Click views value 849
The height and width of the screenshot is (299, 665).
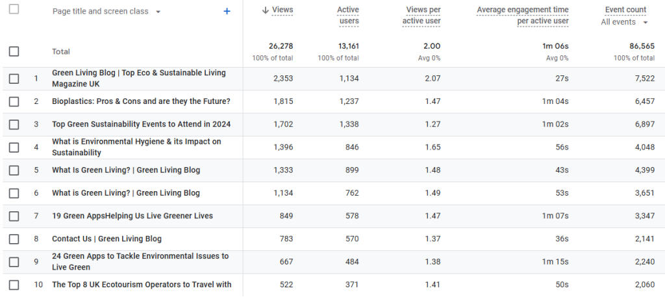click(286, 216)
